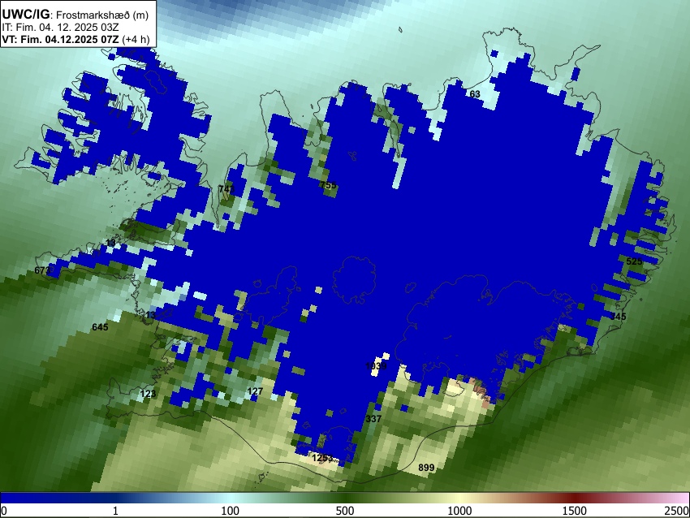Click the 127 value on the map
The image size is (690, 518).
coord(255,391)
